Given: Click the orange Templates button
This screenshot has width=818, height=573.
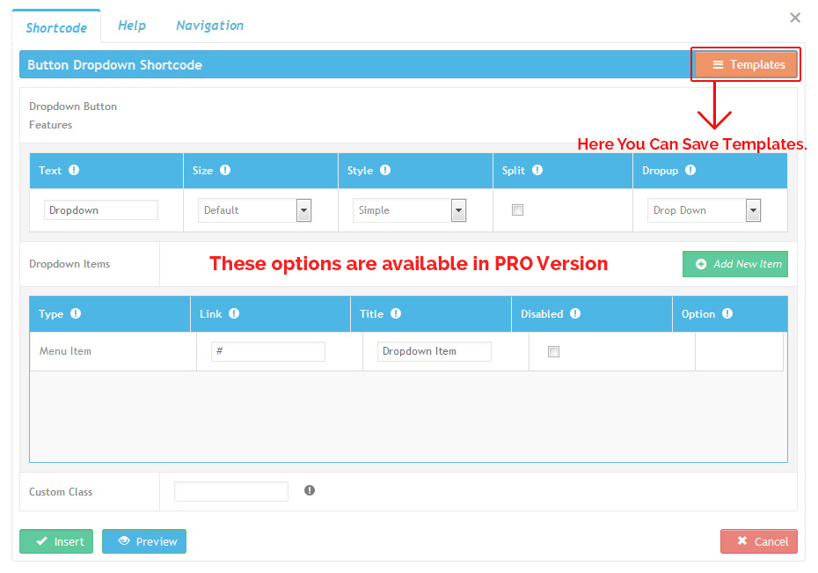Looking at the screenshot, I should pos(746,64).
